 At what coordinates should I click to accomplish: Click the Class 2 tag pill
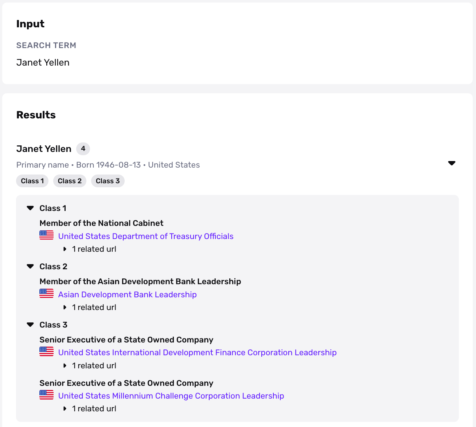(x=70, y=181)
